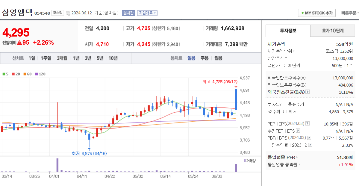Click the red up-triangle beside 전일대비 95
Image resolution: width=359 pixels, height=186 pixels.
(x=19, y=42)
